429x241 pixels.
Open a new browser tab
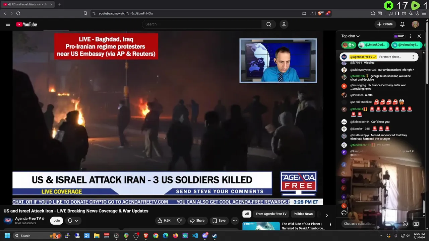coord(59,4)
